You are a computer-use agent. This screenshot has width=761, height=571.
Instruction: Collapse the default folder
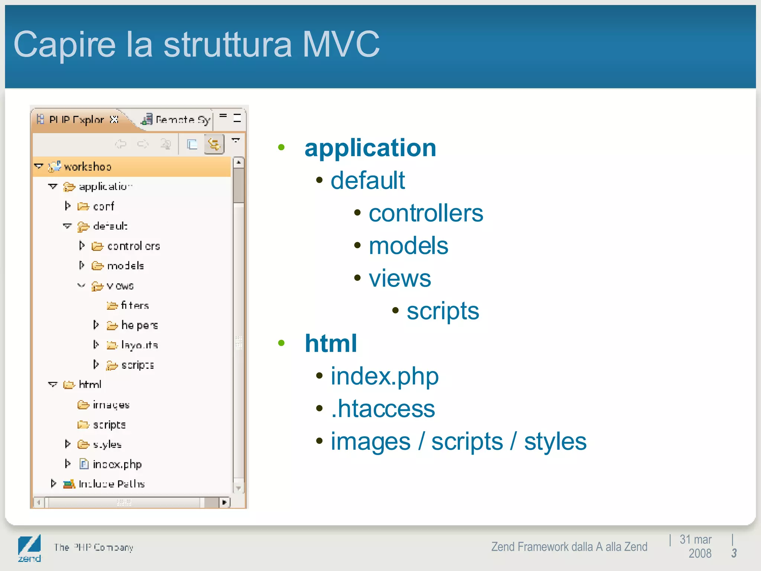click(67, 226)
